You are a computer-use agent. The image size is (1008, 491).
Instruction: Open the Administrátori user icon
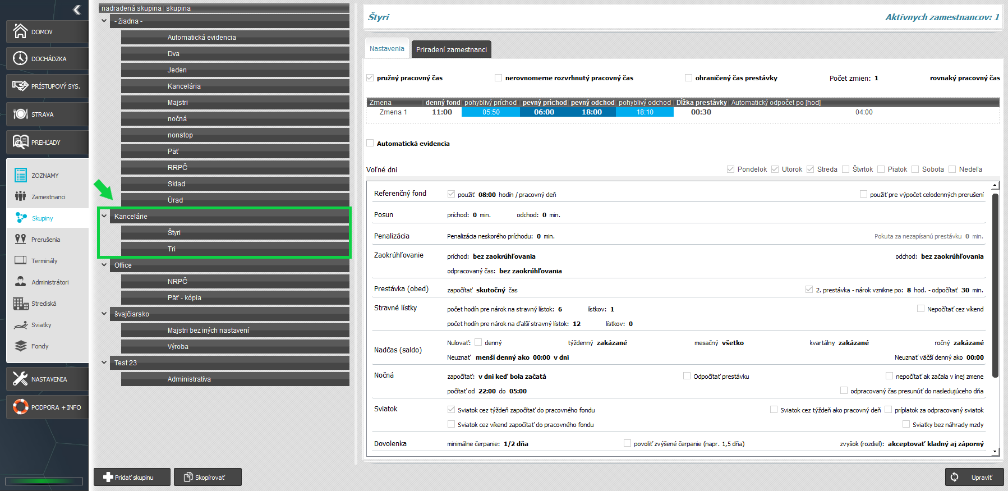pyautogui.click(x=21, y=282)
